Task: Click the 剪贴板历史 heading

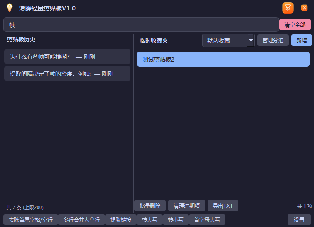Action: tap(21, 39)
